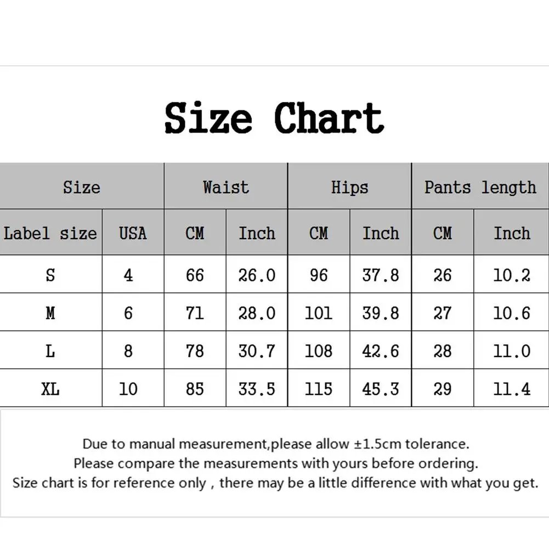The width and height of the screenshot is (549, 549).
Task: Select the Hips column header
Action: click(x=349, y=187)
